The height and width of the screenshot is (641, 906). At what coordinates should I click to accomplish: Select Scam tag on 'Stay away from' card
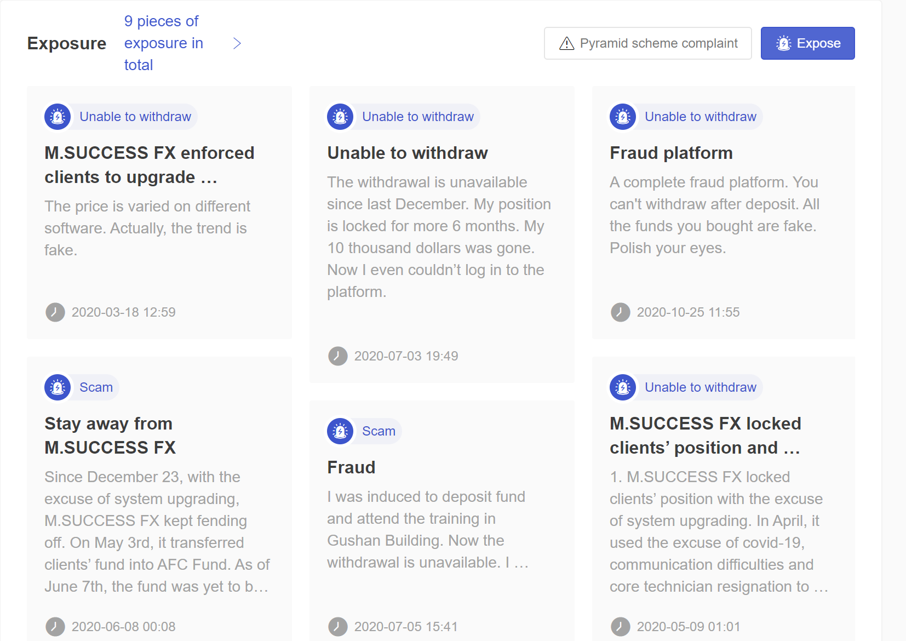96,387
